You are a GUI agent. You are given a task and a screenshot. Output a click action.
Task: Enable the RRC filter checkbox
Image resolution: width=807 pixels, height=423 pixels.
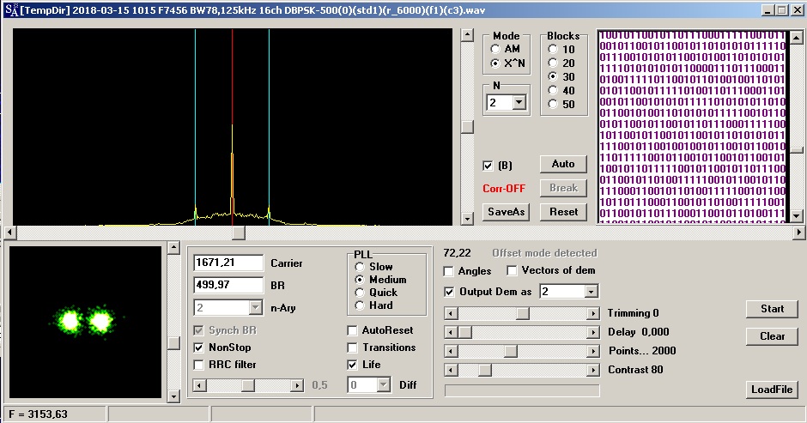[198, 365]
